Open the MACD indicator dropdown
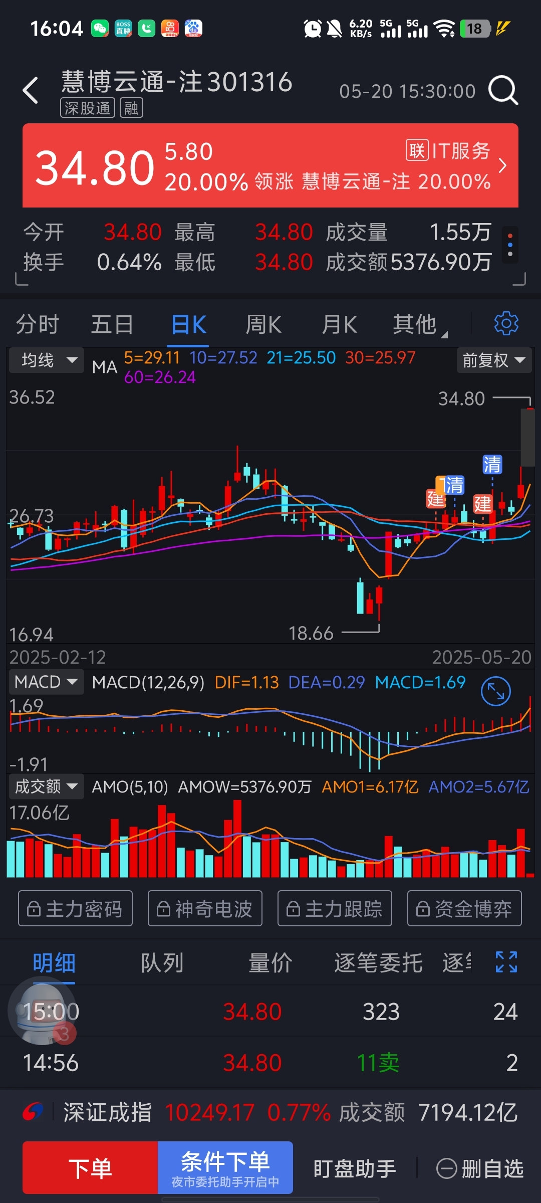The image size is (541, 1203). (46, 682)
